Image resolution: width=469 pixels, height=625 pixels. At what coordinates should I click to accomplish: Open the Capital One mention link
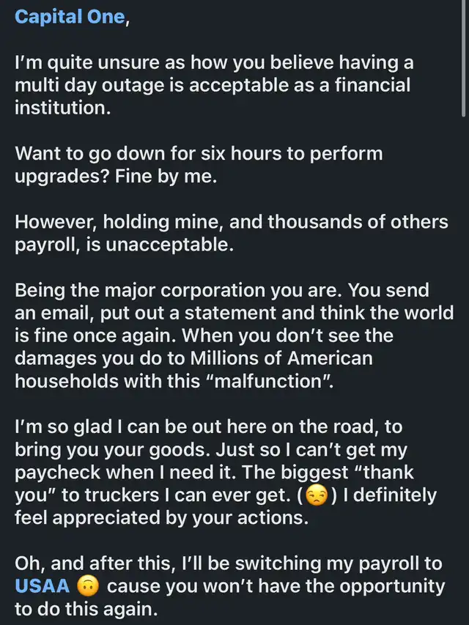coord(70,17)
